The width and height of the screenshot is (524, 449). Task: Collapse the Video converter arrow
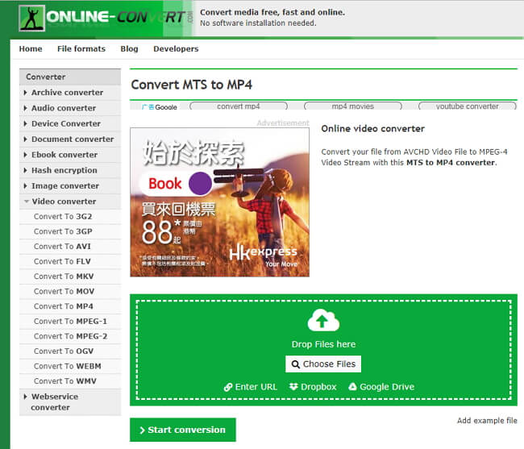[27, 202]
